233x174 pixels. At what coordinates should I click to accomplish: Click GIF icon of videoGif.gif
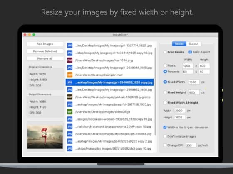(70, 112)
